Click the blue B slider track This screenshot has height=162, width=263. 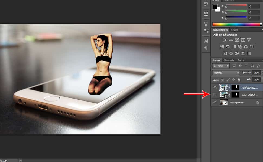coord(236,17)
